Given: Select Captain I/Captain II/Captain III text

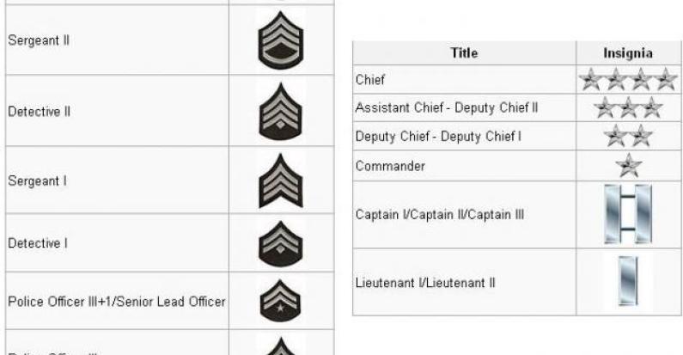Looking at the screenshot, I should (440, 215).
